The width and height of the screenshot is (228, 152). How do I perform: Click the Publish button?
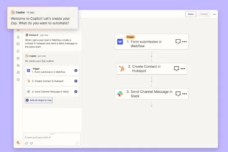pyautogui.click(x=204, y=14)
